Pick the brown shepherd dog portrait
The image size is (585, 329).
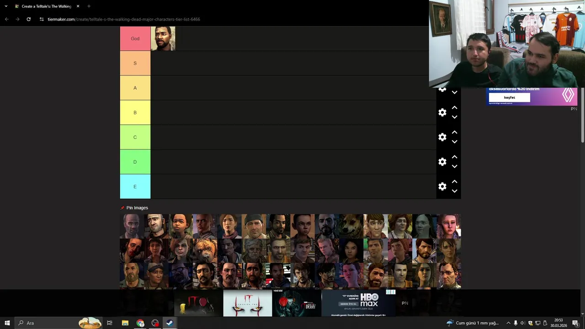pyautogui.click(x=351, y=226)
